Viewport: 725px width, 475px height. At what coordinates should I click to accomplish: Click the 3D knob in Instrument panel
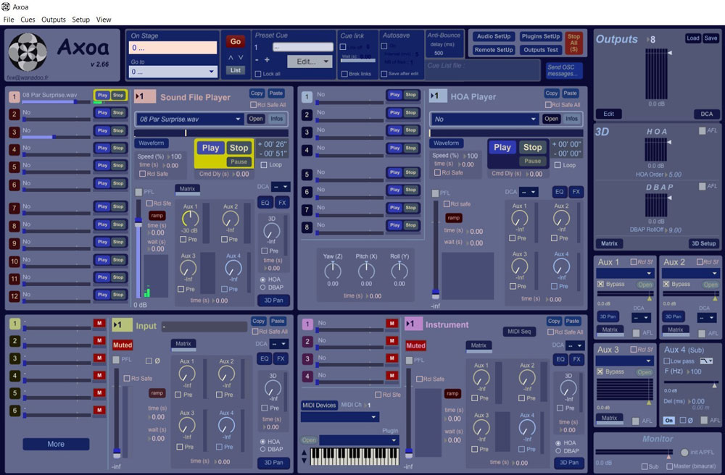coord(568,387)
